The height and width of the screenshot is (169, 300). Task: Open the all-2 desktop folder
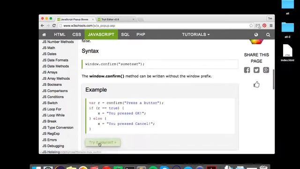[x=287, y=30]
